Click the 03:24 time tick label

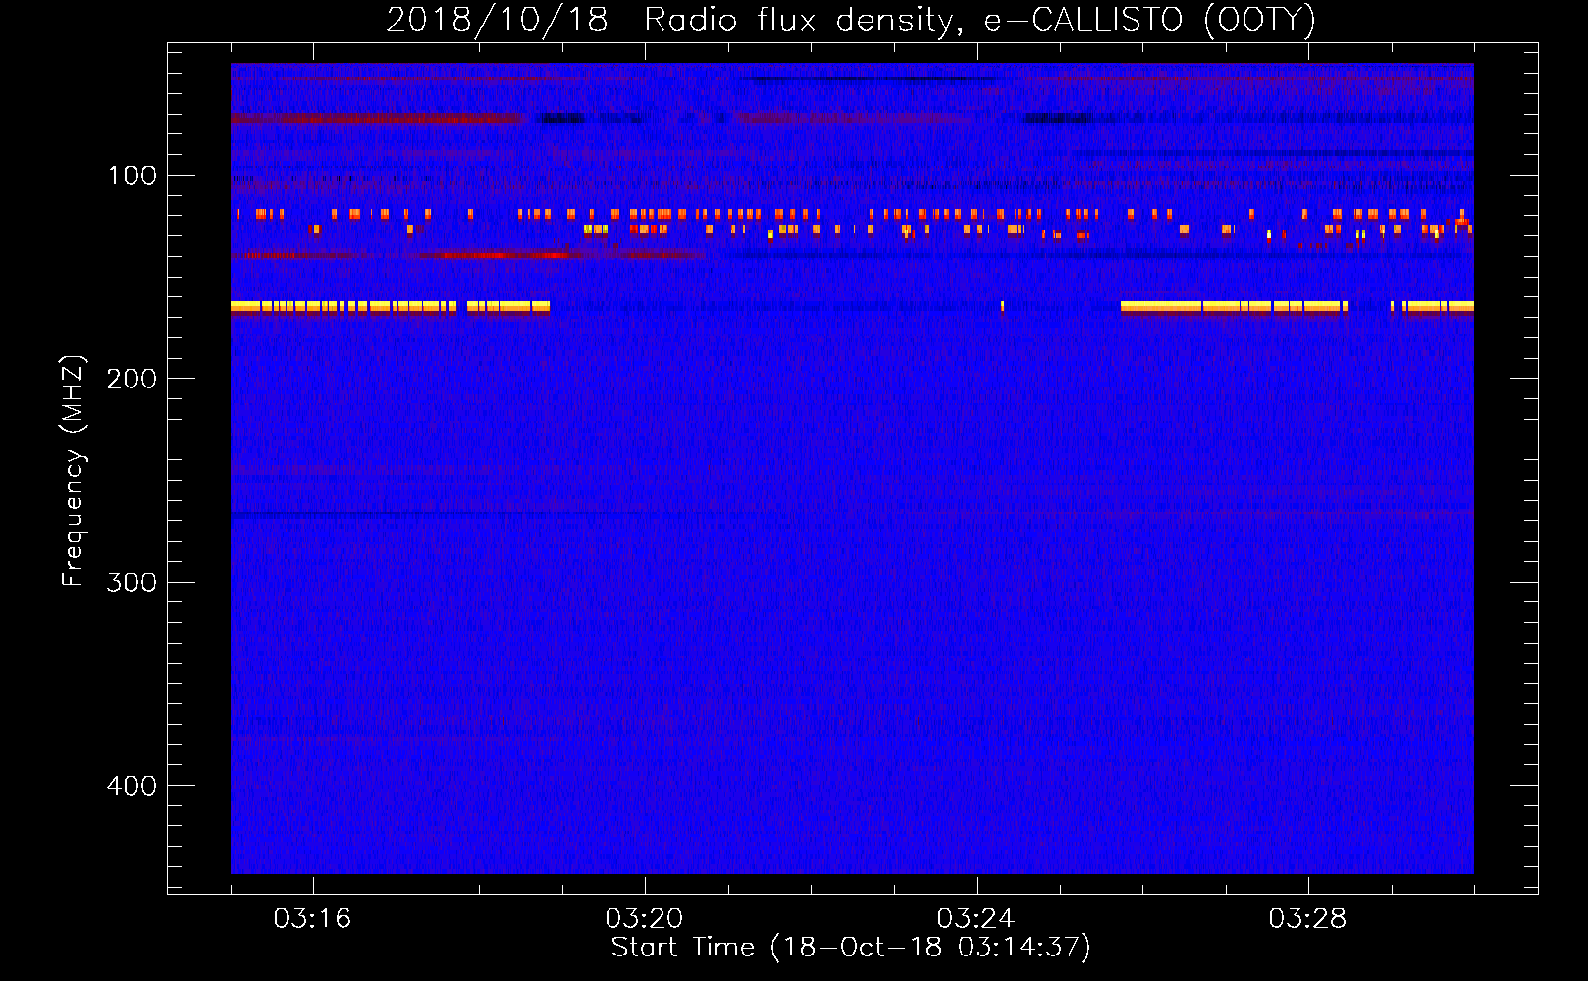976,919
